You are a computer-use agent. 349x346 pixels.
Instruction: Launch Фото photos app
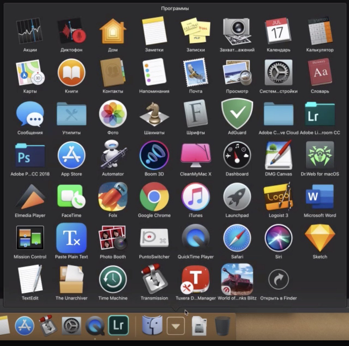pos(113,114)
